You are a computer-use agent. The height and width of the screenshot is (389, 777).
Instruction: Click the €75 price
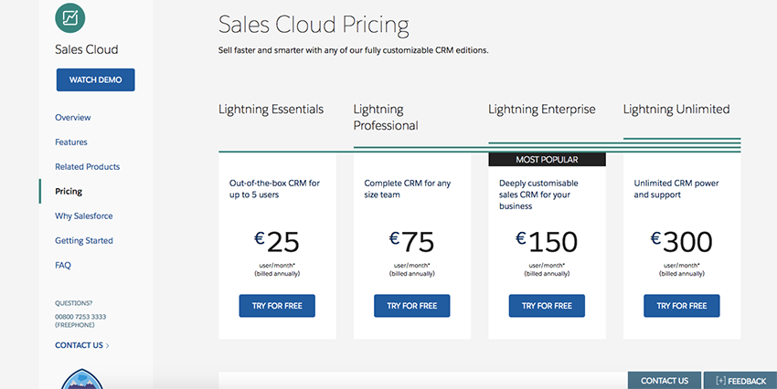[x=411, y=241]
